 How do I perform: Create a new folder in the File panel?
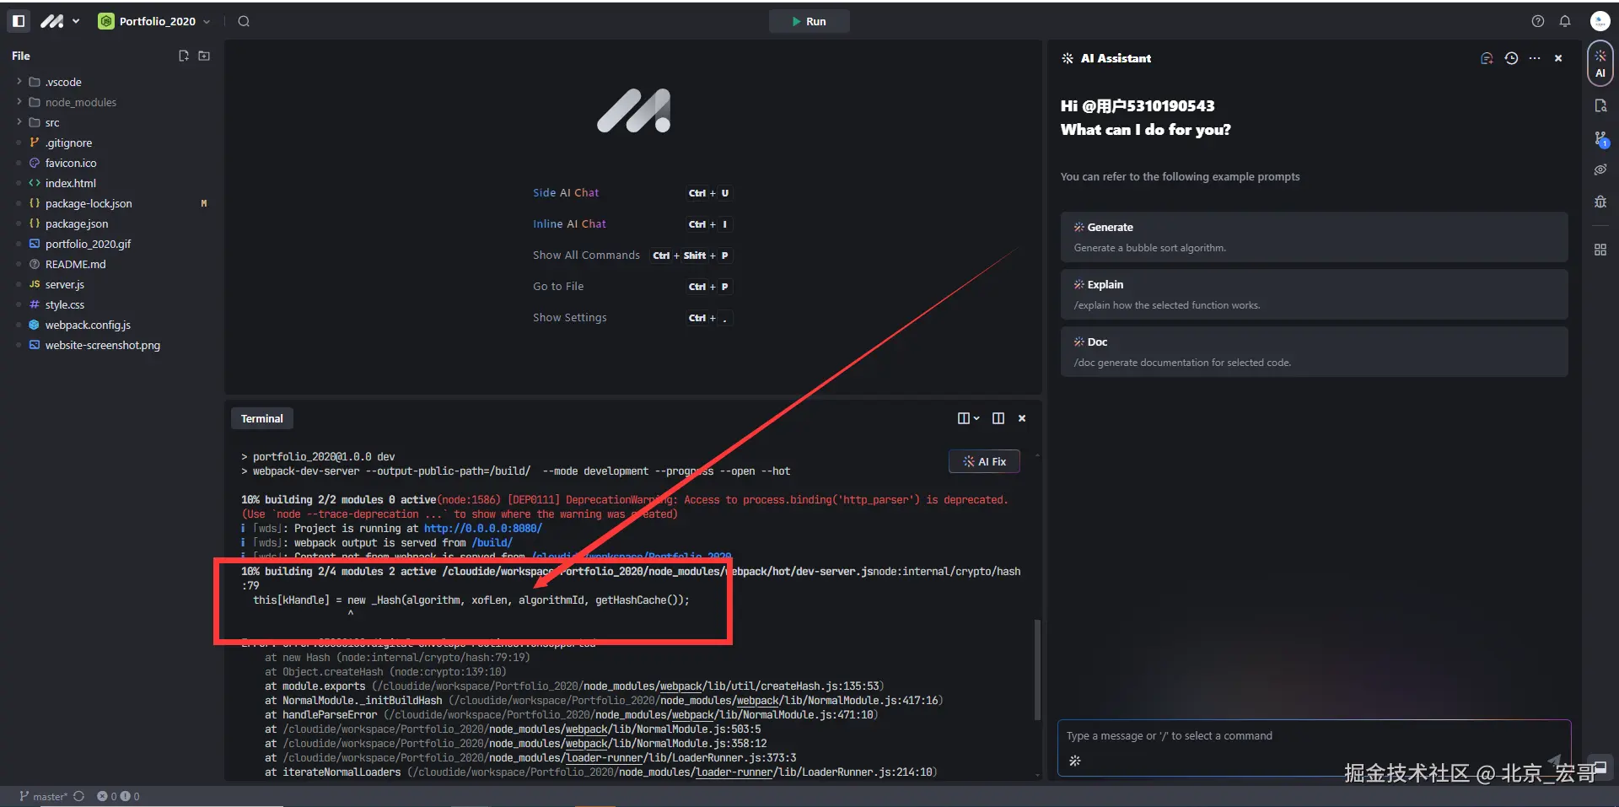coord(204,56)
